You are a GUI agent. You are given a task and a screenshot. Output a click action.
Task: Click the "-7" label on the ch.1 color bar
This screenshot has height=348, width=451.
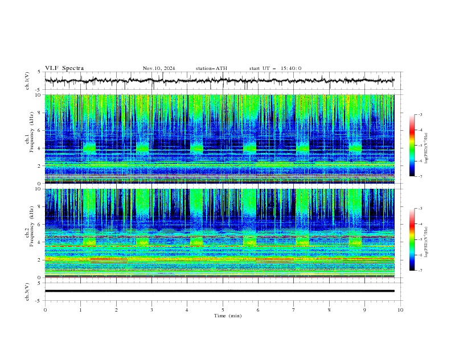click(x=420, y=176)
